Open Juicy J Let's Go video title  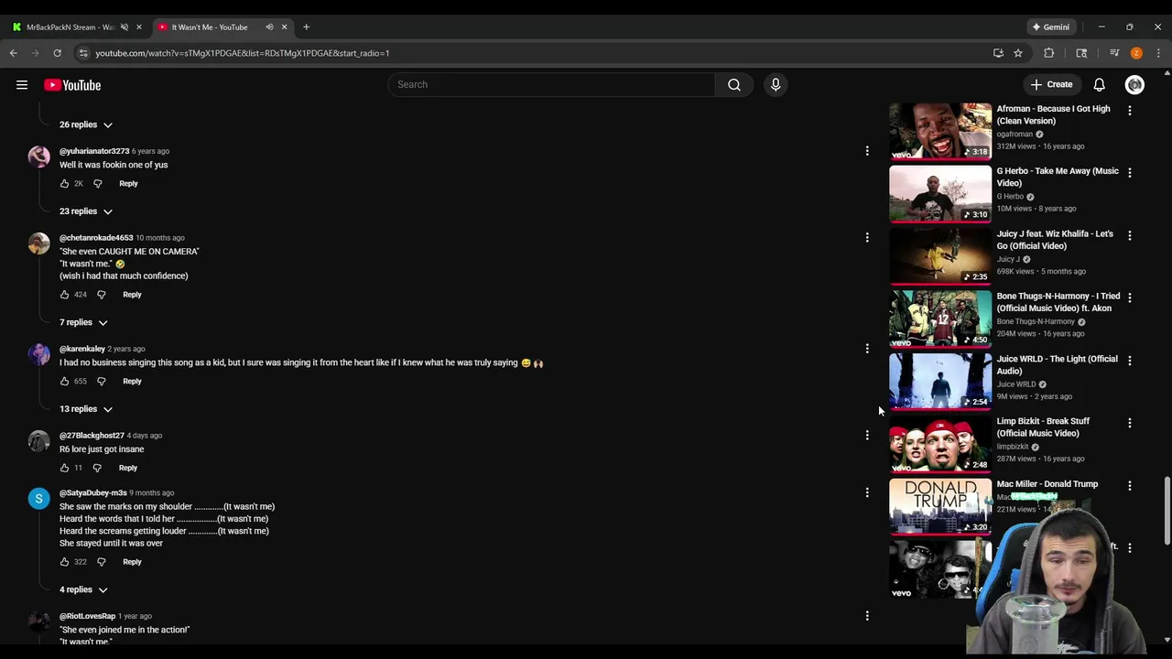(1055, 240)
